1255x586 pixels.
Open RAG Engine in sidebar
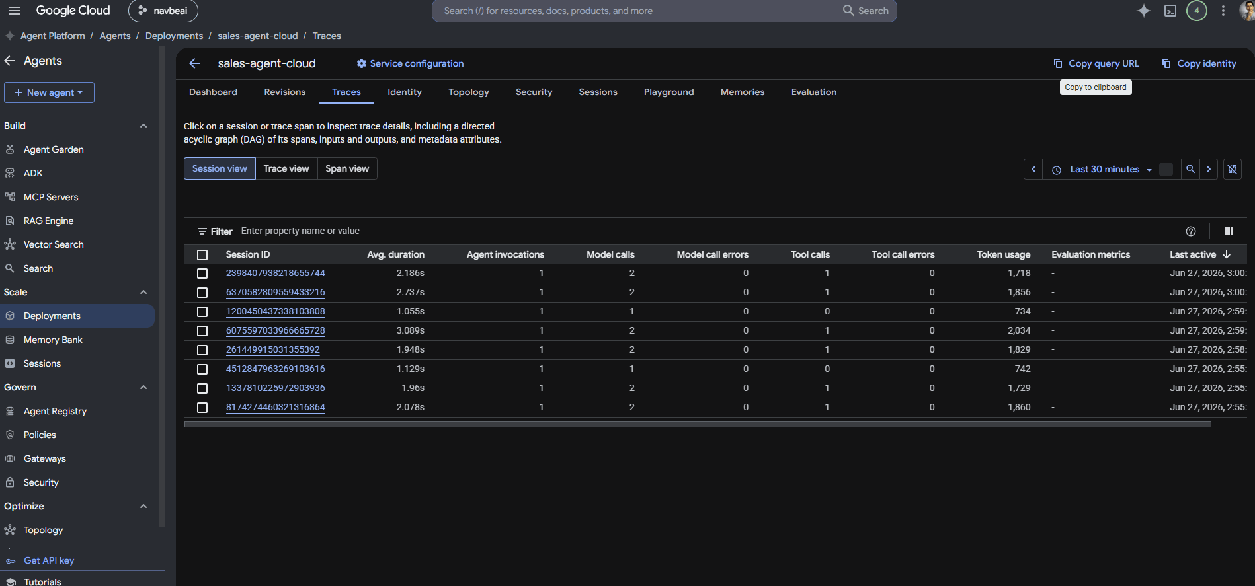click(48, 221)
